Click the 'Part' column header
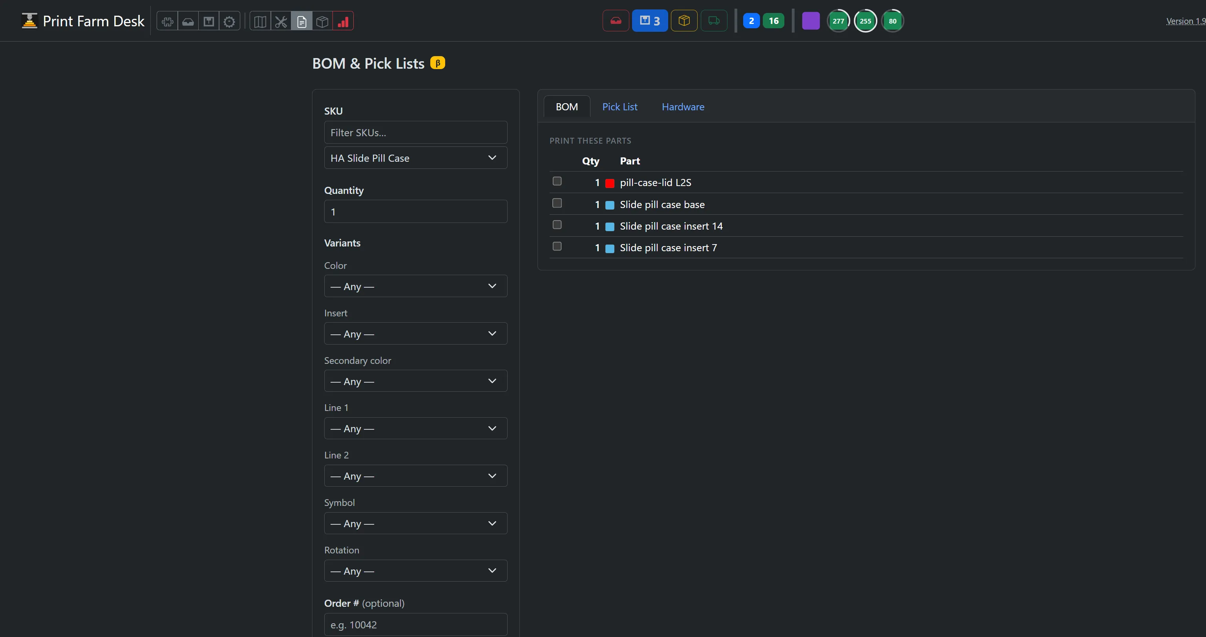The width and height of the screenshot is (1206, 637). (x=630, y=161)
